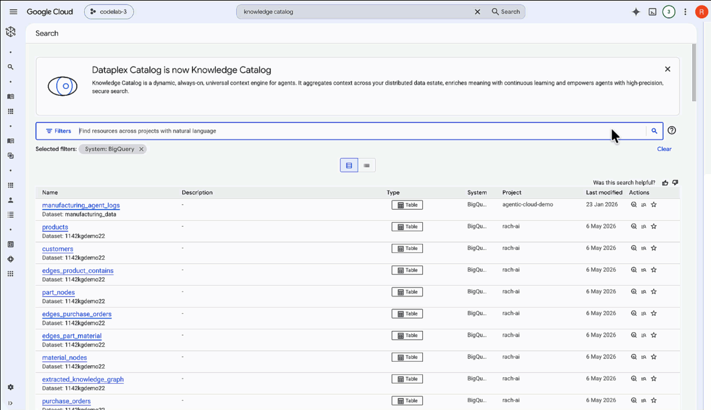Image resolution: width=711 pixels, height=410 pixels.
Task: Open edges_product_contains table link
Action: tap(78, 270)
